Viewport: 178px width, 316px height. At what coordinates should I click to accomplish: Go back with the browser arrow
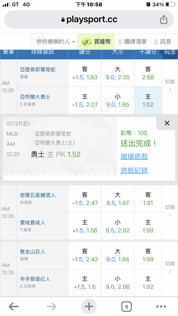pyautogui.click(x=14, y=307)
